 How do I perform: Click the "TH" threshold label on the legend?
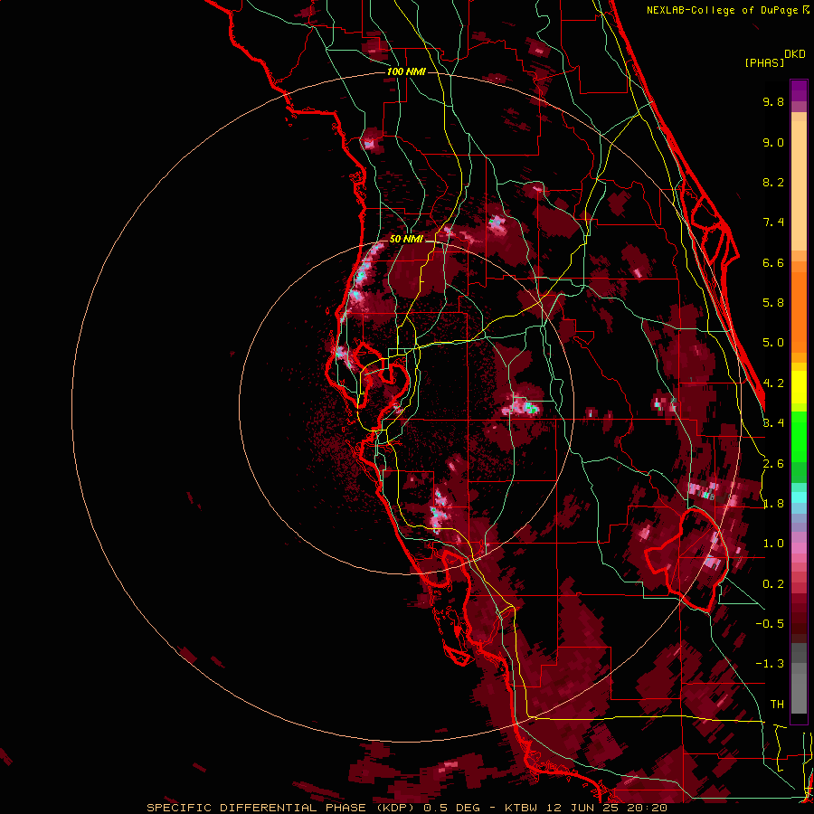[x=777, y=705]
